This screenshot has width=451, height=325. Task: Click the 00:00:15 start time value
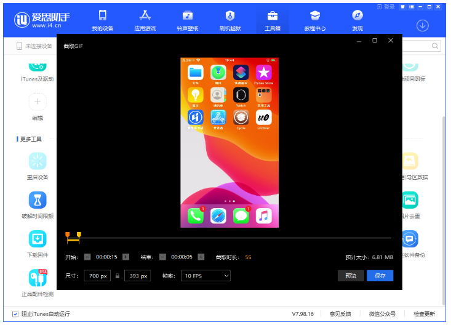tap(106, 257)
